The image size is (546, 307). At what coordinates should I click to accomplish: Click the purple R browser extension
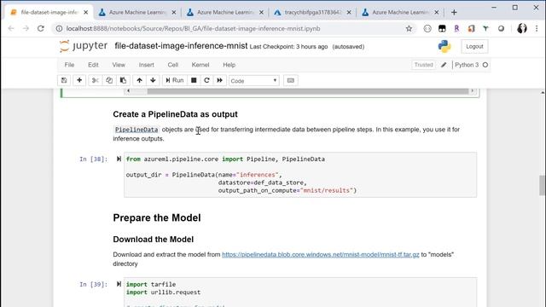[456, 28]
